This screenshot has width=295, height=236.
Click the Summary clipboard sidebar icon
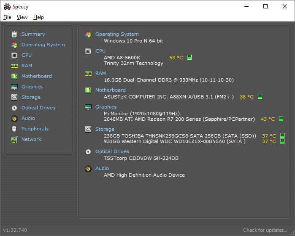click(x=14, y=34)
